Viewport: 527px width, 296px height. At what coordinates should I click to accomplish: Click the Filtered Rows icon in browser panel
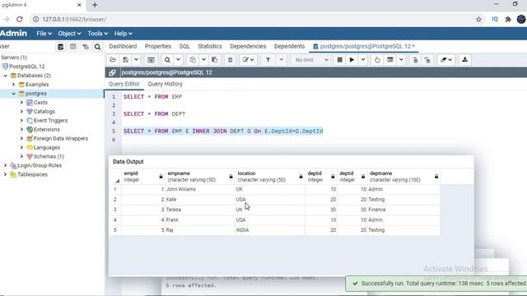pyautogui.click(x=86, y=47)
